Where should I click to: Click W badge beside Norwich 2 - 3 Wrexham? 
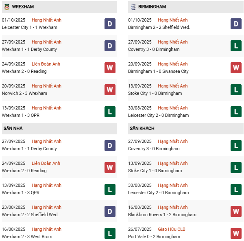point(110,90)
